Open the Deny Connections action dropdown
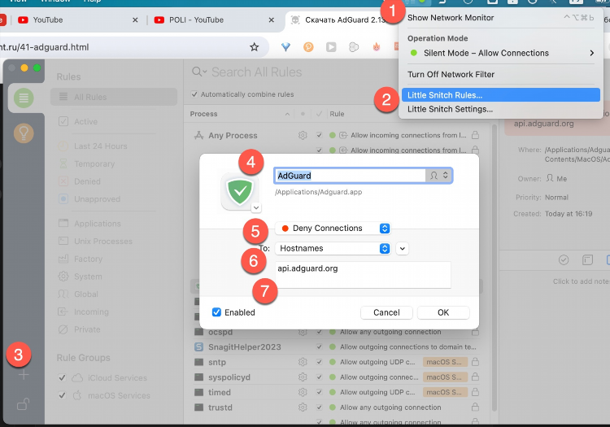 pos(333,229)
